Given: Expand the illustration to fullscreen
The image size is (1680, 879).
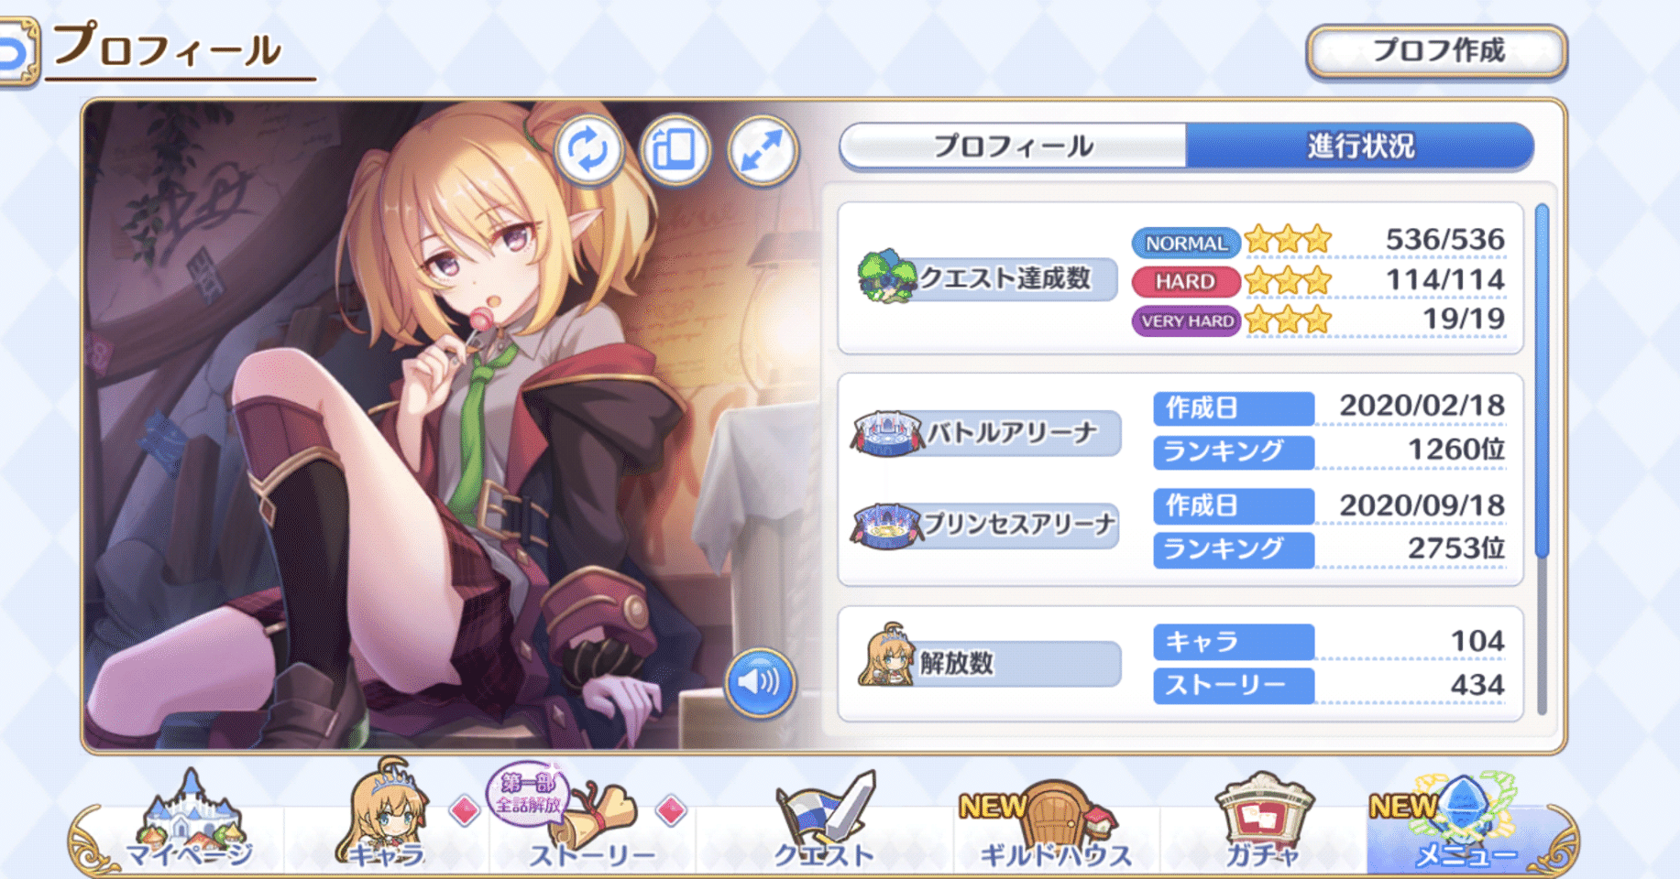Looking at the screenshot, I should coord(763,150).
